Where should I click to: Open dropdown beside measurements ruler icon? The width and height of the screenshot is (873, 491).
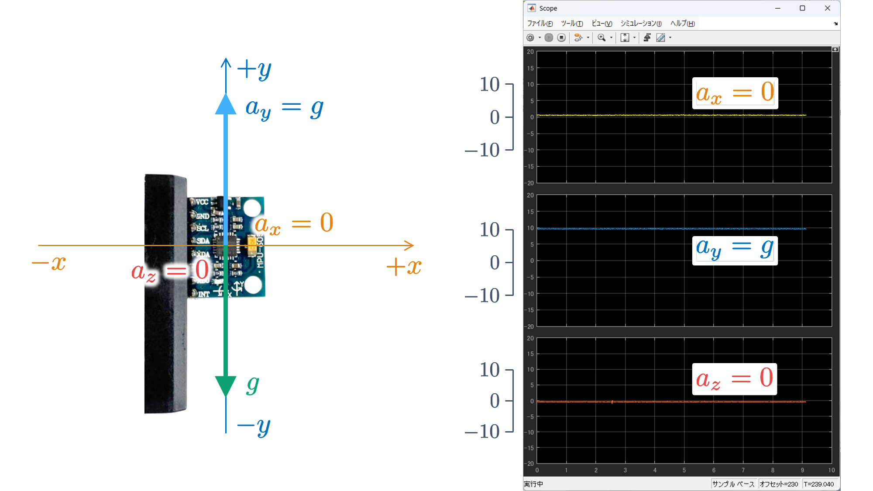(x=670, y=38)
